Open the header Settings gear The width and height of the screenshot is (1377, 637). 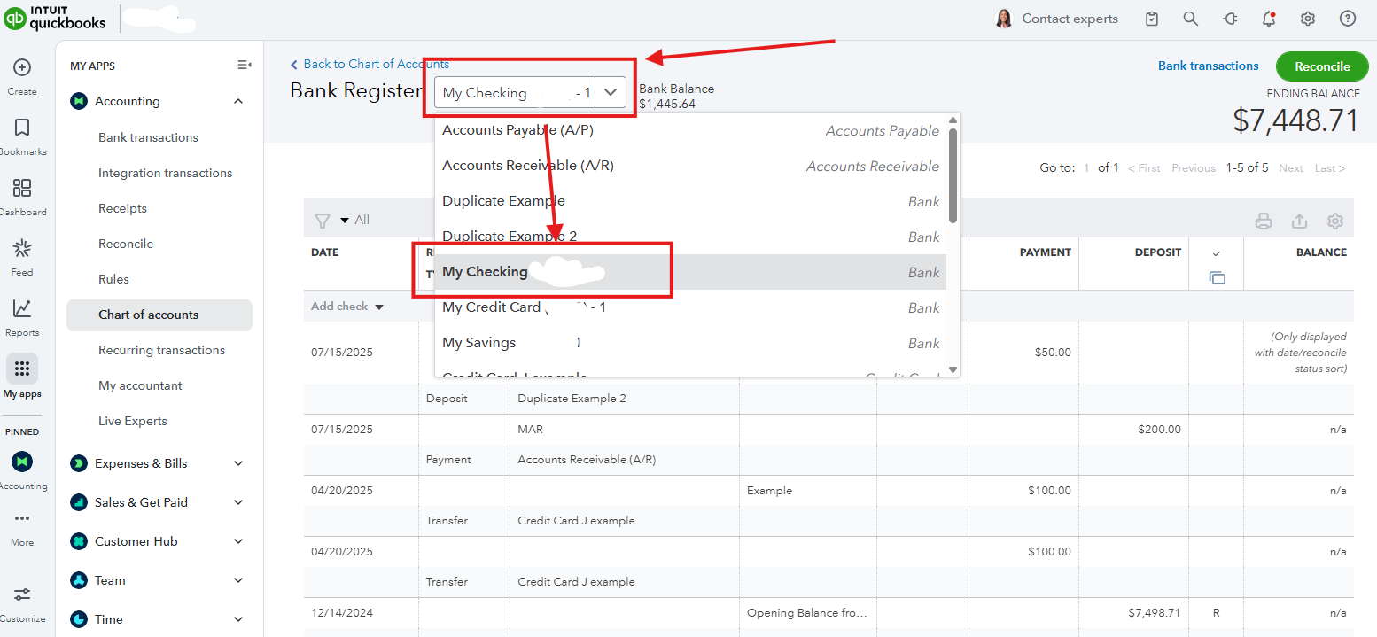pyautogui.click(x=1308, y=19)
